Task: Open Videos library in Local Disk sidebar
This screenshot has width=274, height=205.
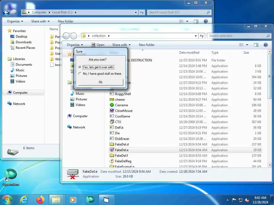Action: coord(18,81)
